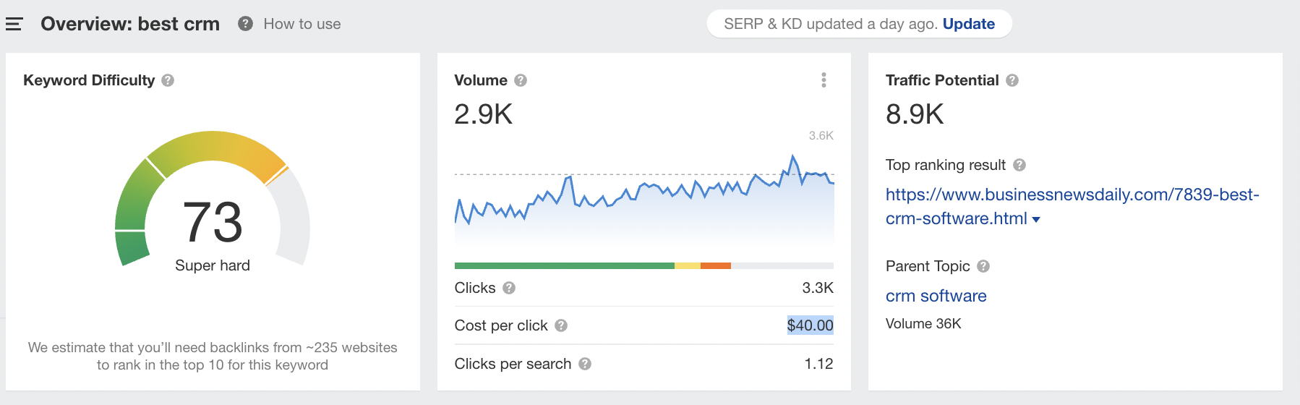Click the Clicks help icon

(509, 288)
